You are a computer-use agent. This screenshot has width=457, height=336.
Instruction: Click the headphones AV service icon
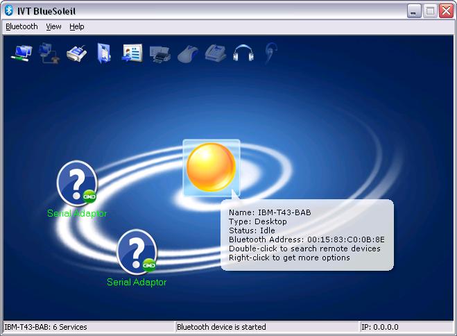tap(242, 53)
